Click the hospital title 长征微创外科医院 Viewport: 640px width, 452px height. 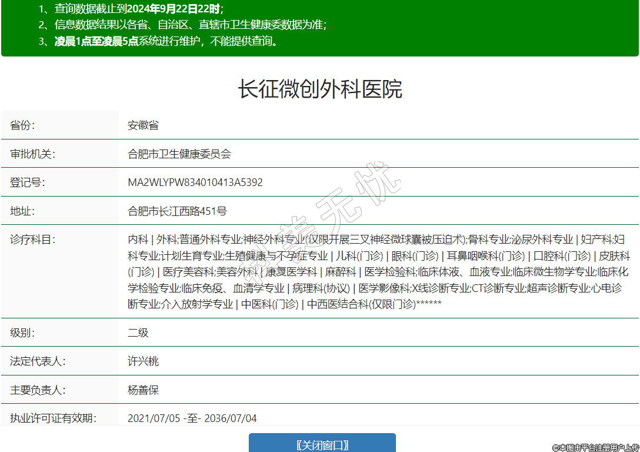click(x=320, y=89)
